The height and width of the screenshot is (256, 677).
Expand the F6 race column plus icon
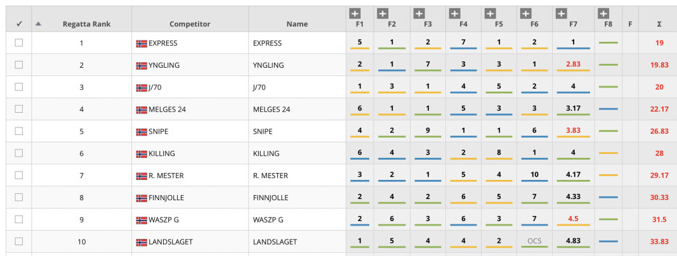point(525,14)
